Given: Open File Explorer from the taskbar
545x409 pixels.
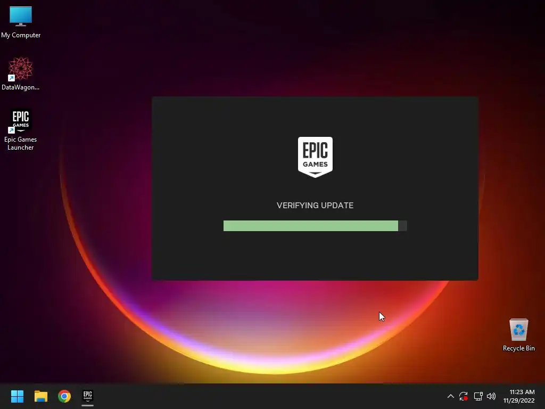Looking at the screenshot, I should [40, 396].
